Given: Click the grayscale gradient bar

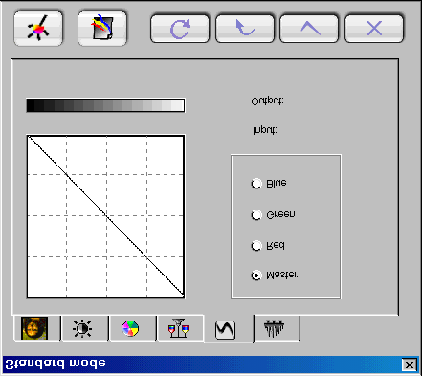Looking at the screenshot, I should (105, 105).
